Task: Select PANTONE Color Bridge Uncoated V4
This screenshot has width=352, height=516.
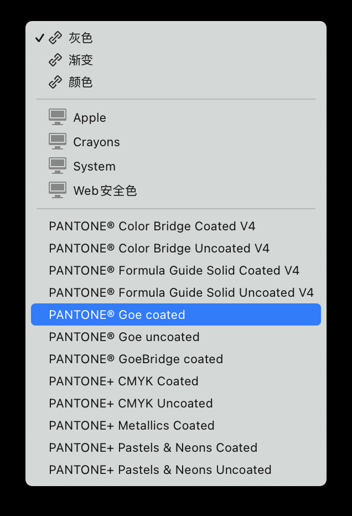Action: pos(159,249)
